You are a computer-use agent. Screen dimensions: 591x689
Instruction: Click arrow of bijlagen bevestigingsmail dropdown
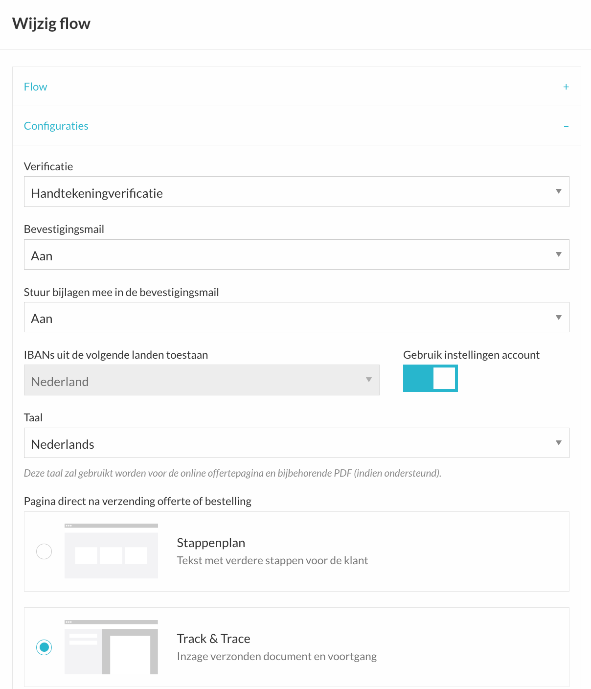pos(558,317)
